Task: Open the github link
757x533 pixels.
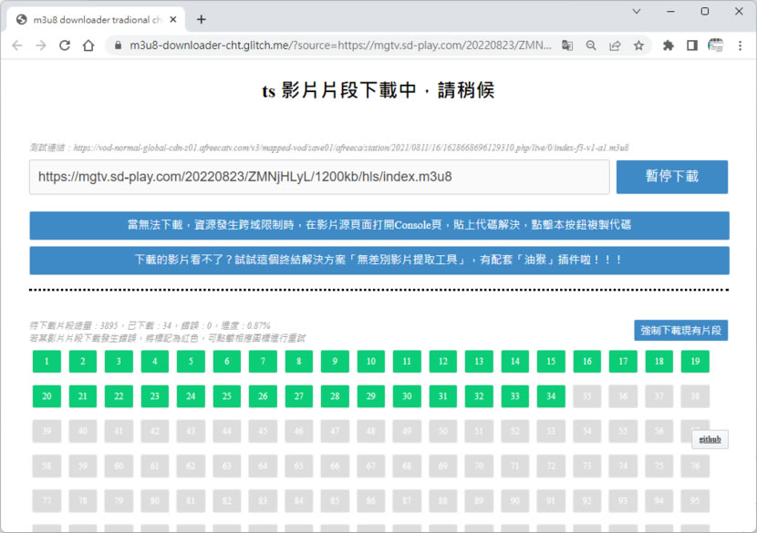Action: pos(710,439)
